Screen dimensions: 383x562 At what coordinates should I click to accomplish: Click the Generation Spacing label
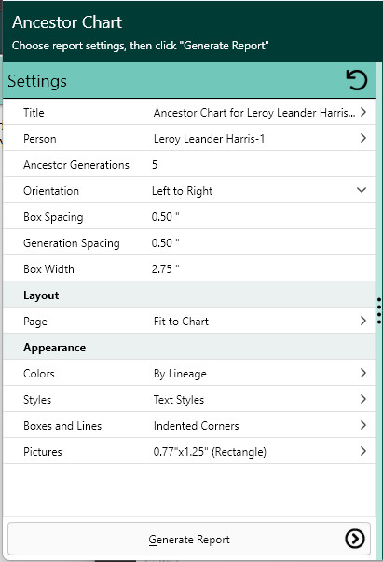pos(72,243)
